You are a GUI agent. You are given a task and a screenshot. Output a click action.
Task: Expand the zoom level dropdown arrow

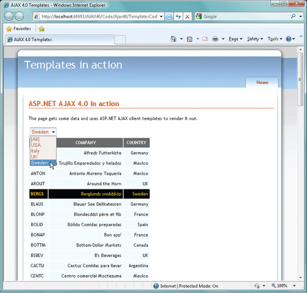[294, 286]
